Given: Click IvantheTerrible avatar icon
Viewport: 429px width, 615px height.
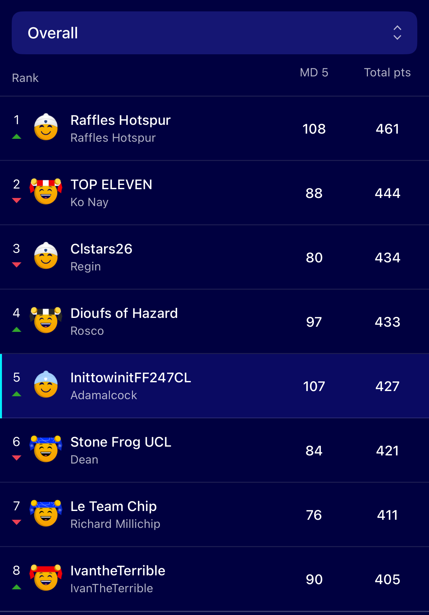Looking at the screenshot, I should (46, 578).
